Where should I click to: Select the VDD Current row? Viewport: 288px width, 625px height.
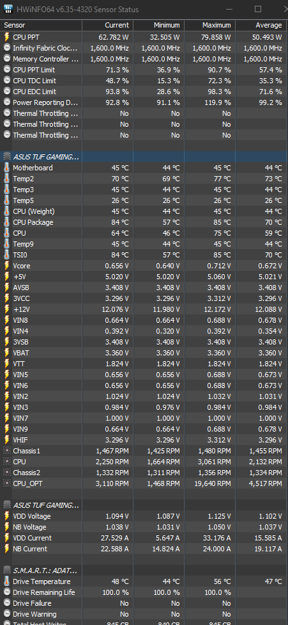coord(144,538)
